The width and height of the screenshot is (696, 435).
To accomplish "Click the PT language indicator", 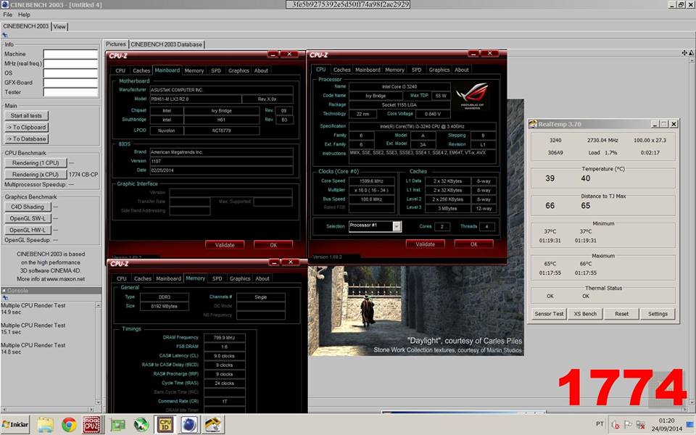I will coord(600,424).
